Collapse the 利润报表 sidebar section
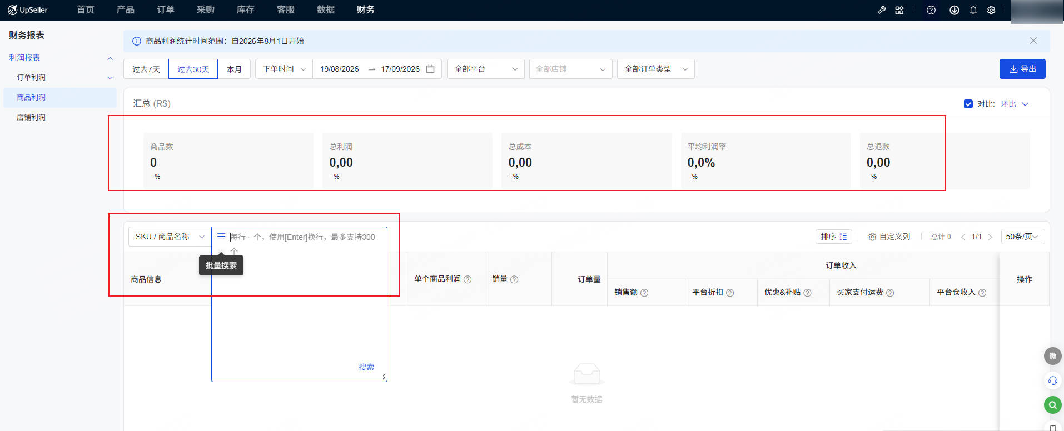This screenshot has height=431, width=1064. [110, 58]
